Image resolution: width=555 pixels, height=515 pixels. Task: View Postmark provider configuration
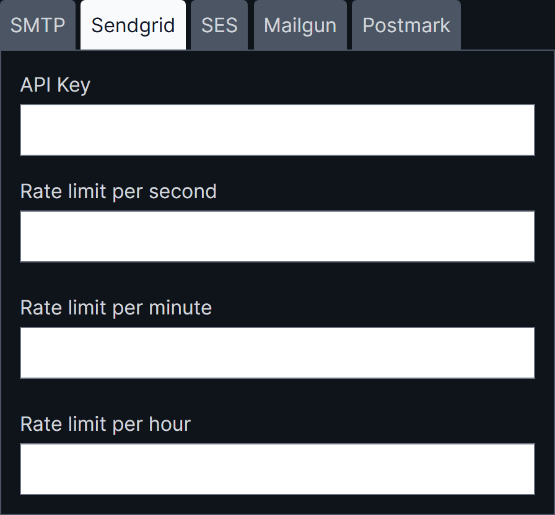click(x=406, y=25)
